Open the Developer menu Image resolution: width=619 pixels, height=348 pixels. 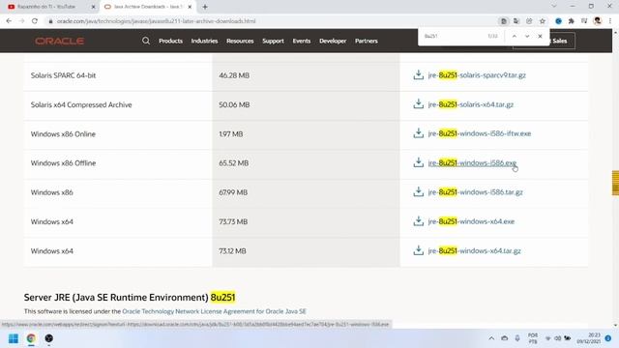pyautogui.click(x=333, y=41)
